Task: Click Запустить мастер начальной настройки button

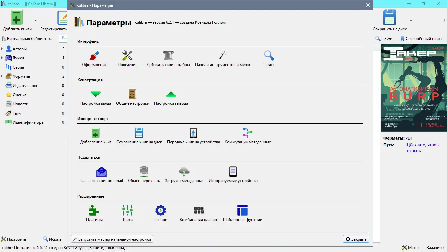Action: click(x=112, y=239)
